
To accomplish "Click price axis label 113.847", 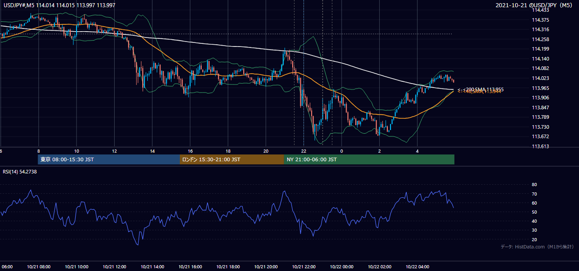I will click(540, 107).
